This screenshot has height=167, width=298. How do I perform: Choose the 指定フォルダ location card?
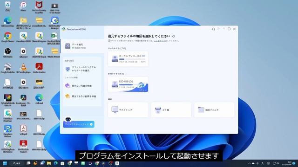click(x=214, y=110)
